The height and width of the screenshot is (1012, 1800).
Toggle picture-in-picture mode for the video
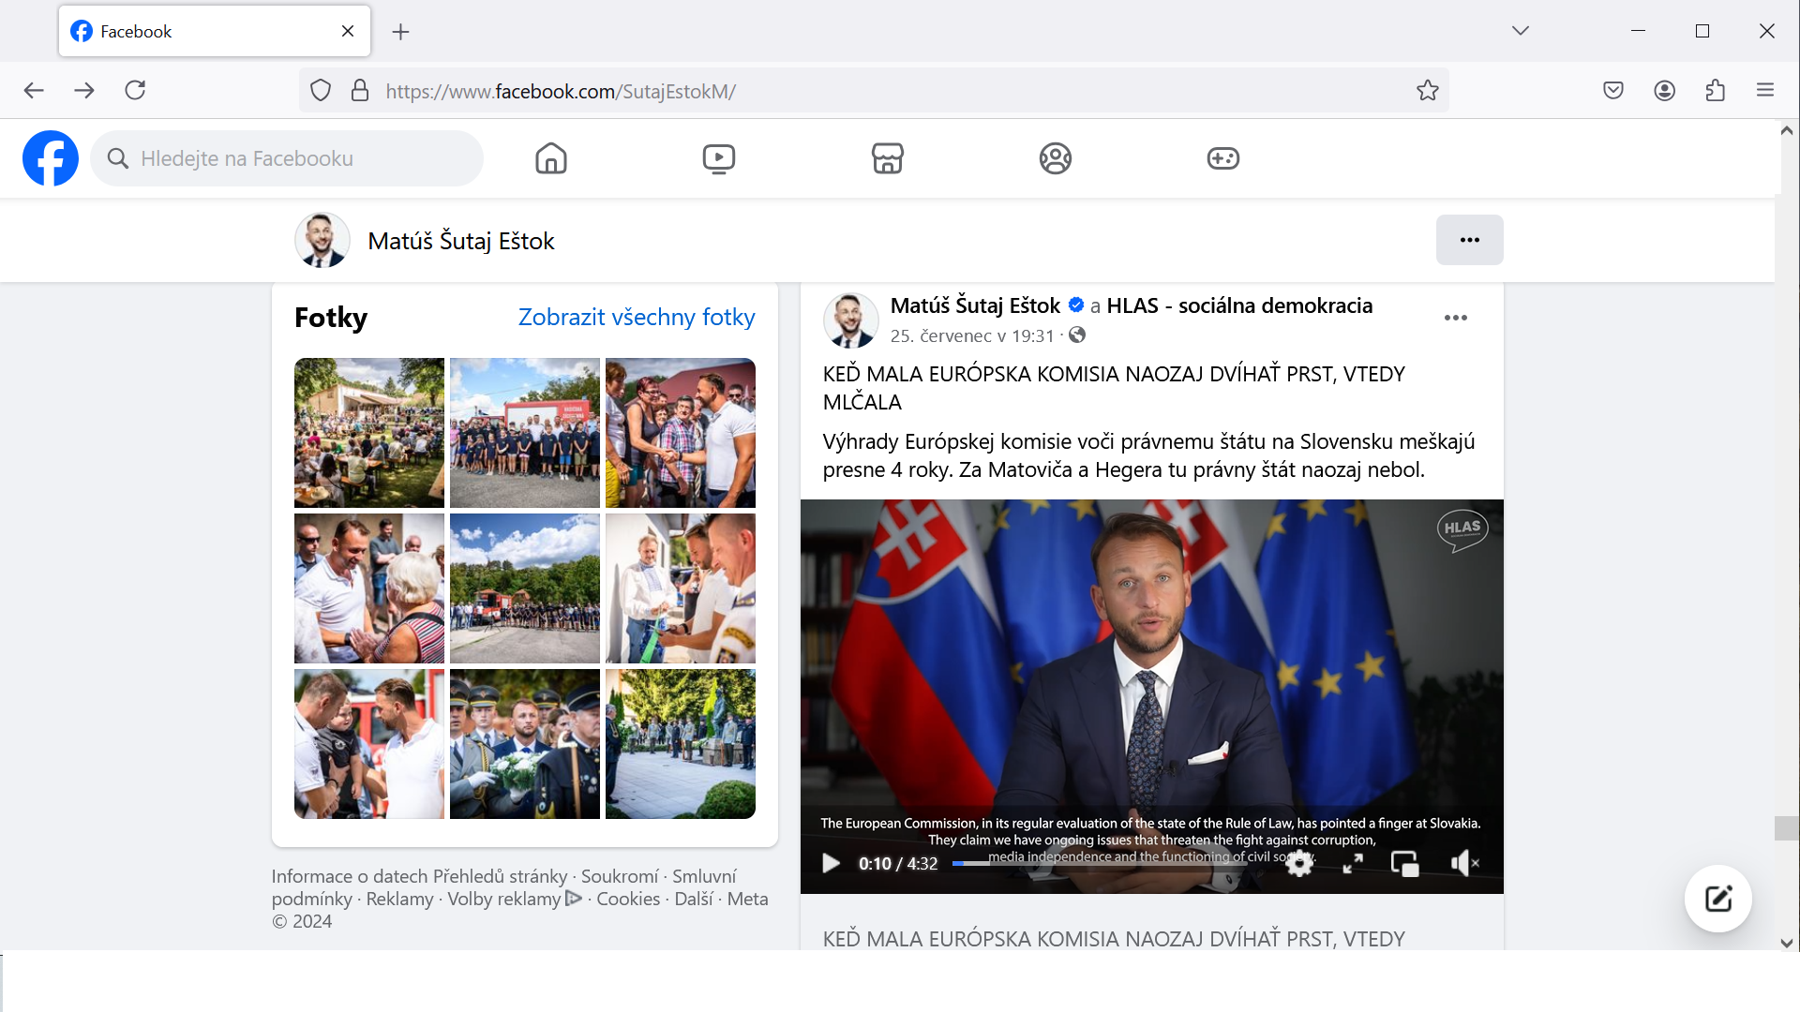pos(1404,864)
